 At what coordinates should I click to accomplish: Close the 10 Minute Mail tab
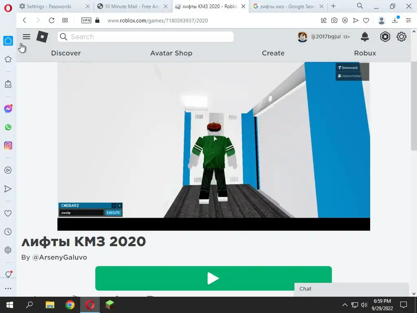click(x=165, y=7)
